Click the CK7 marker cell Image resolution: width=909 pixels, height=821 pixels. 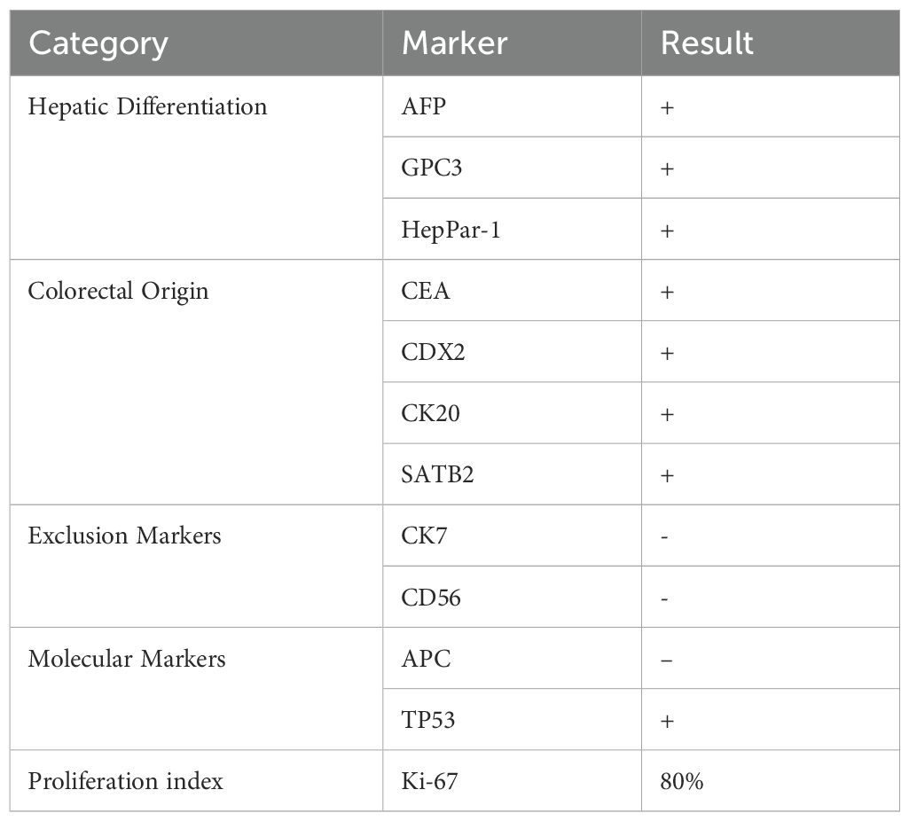[424, 536]
